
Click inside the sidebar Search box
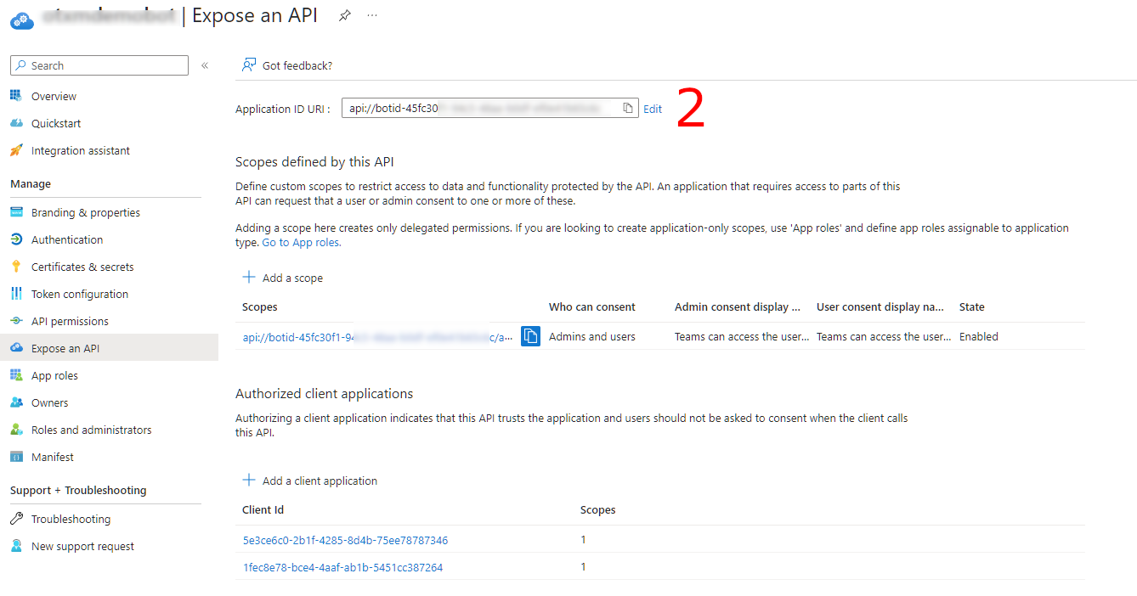click(98, 65)
